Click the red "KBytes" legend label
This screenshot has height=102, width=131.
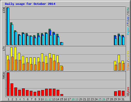point(128,92)
